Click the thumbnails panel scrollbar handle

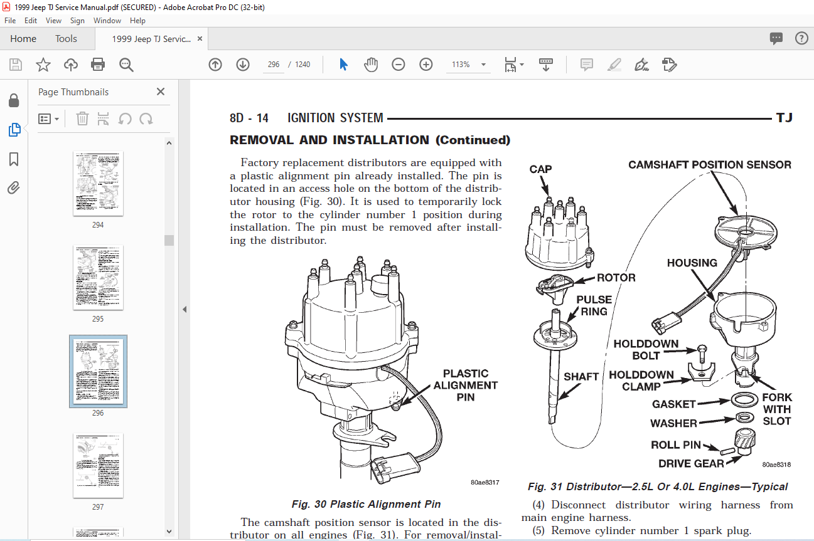click(169, 240)
